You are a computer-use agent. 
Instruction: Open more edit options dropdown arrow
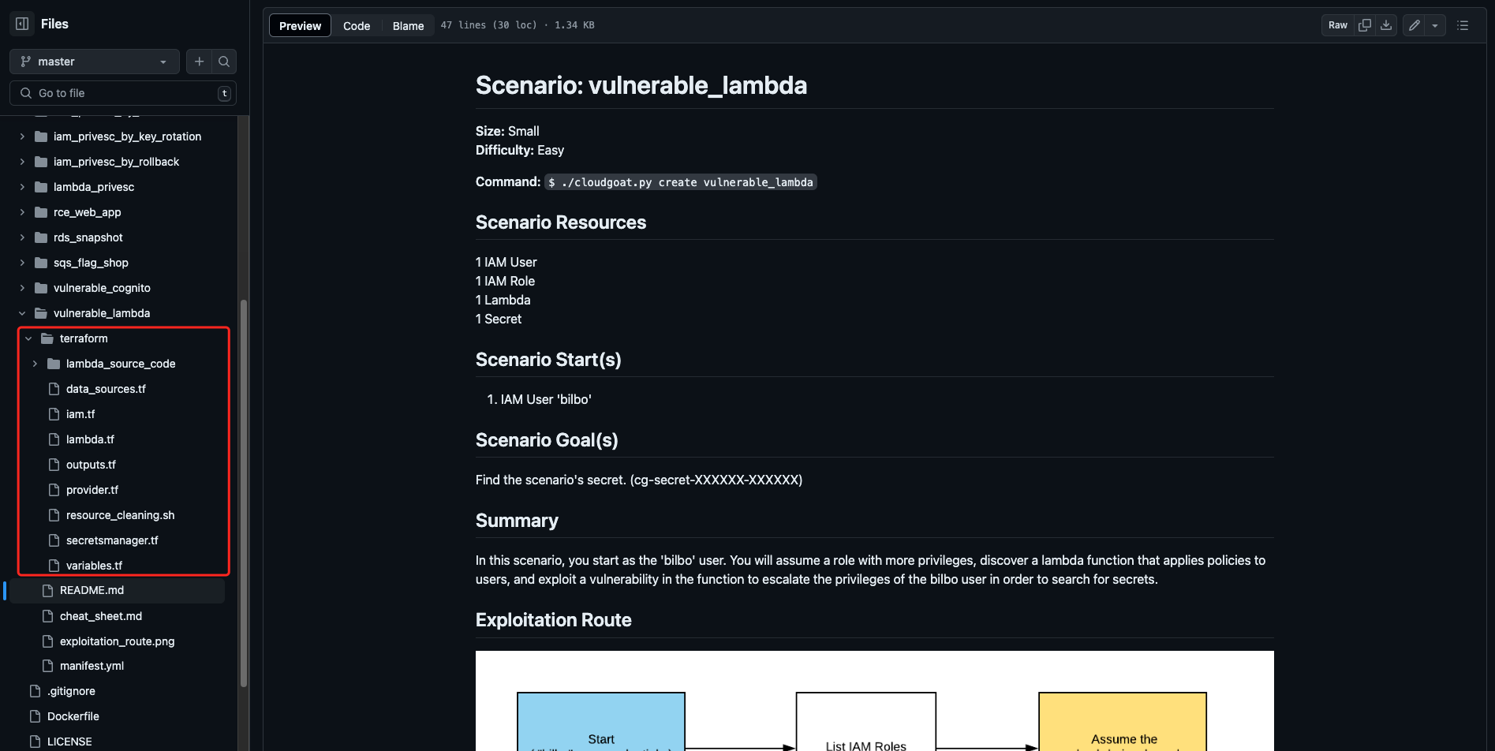click(x=1435, y=25)
